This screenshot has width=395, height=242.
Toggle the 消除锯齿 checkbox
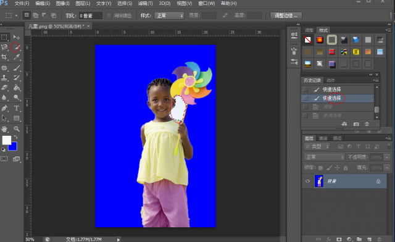click(109, 15)
